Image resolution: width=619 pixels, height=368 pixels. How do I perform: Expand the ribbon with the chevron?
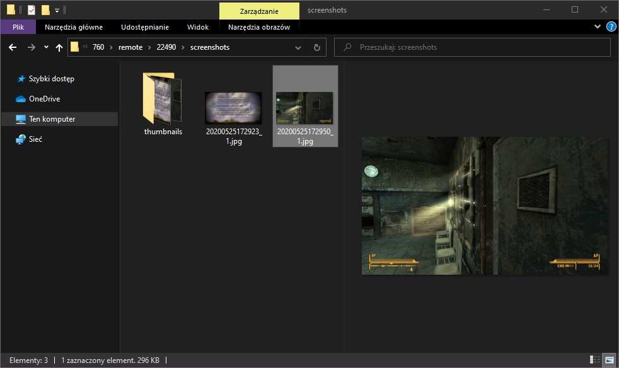point(598,26)
